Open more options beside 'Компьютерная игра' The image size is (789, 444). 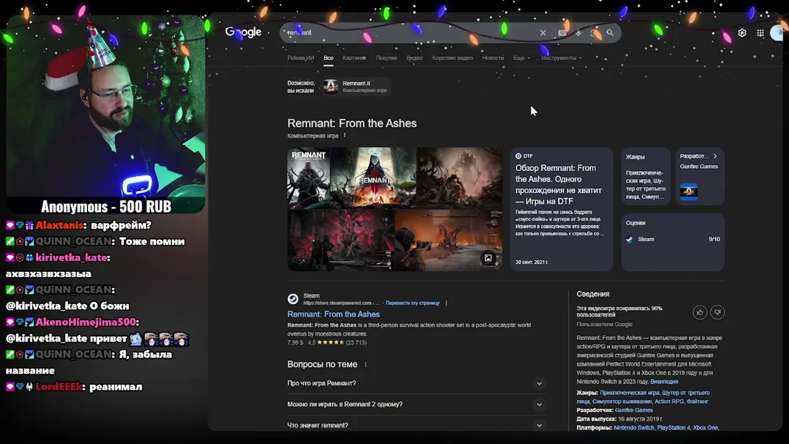345,136
